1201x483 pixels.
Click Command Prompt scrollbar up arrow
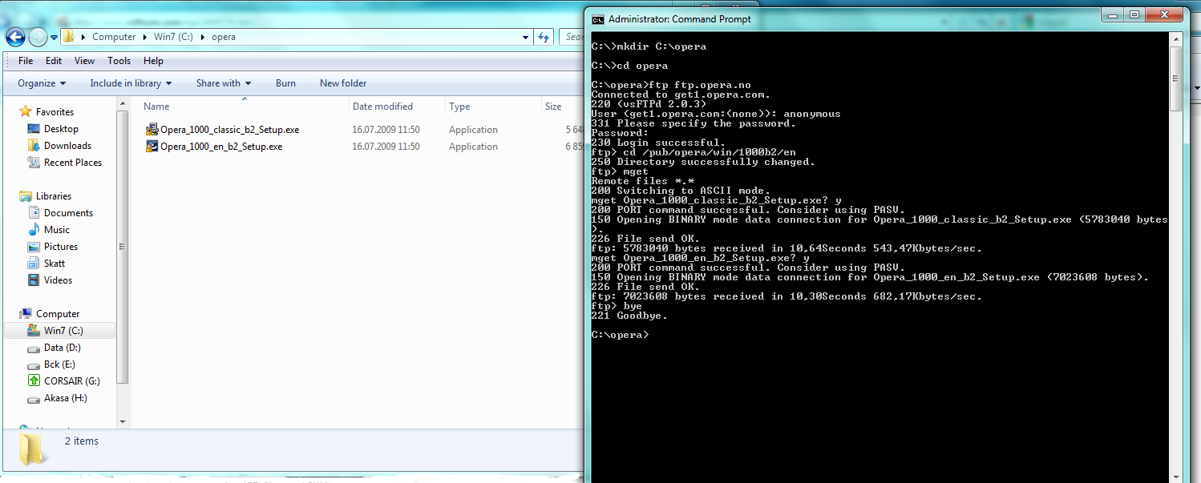pos(1175,38)
